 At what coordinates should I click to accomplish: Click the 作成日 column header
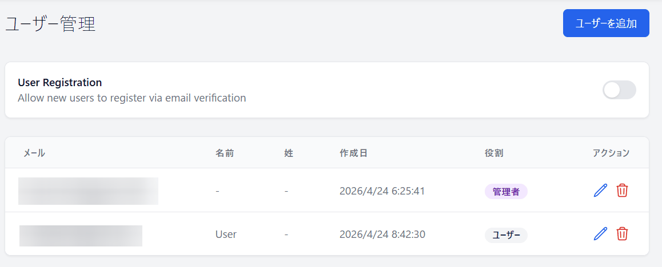tap(353, 153)
